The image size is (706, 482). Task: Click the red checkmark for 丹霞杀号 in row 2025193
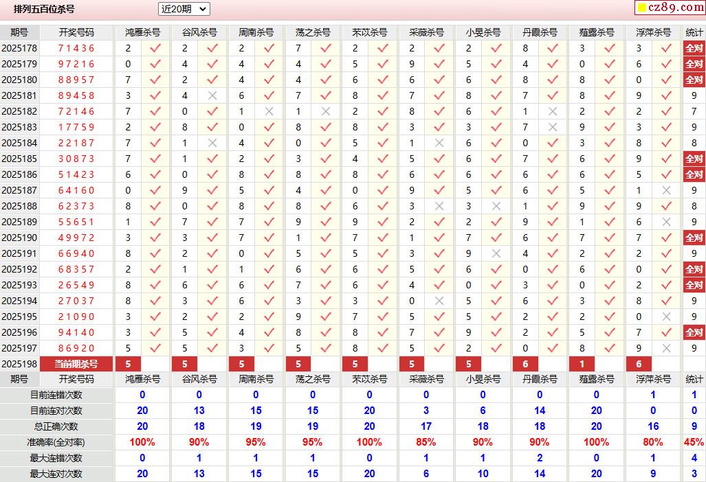pyautogui.click(x=553, y=285)
